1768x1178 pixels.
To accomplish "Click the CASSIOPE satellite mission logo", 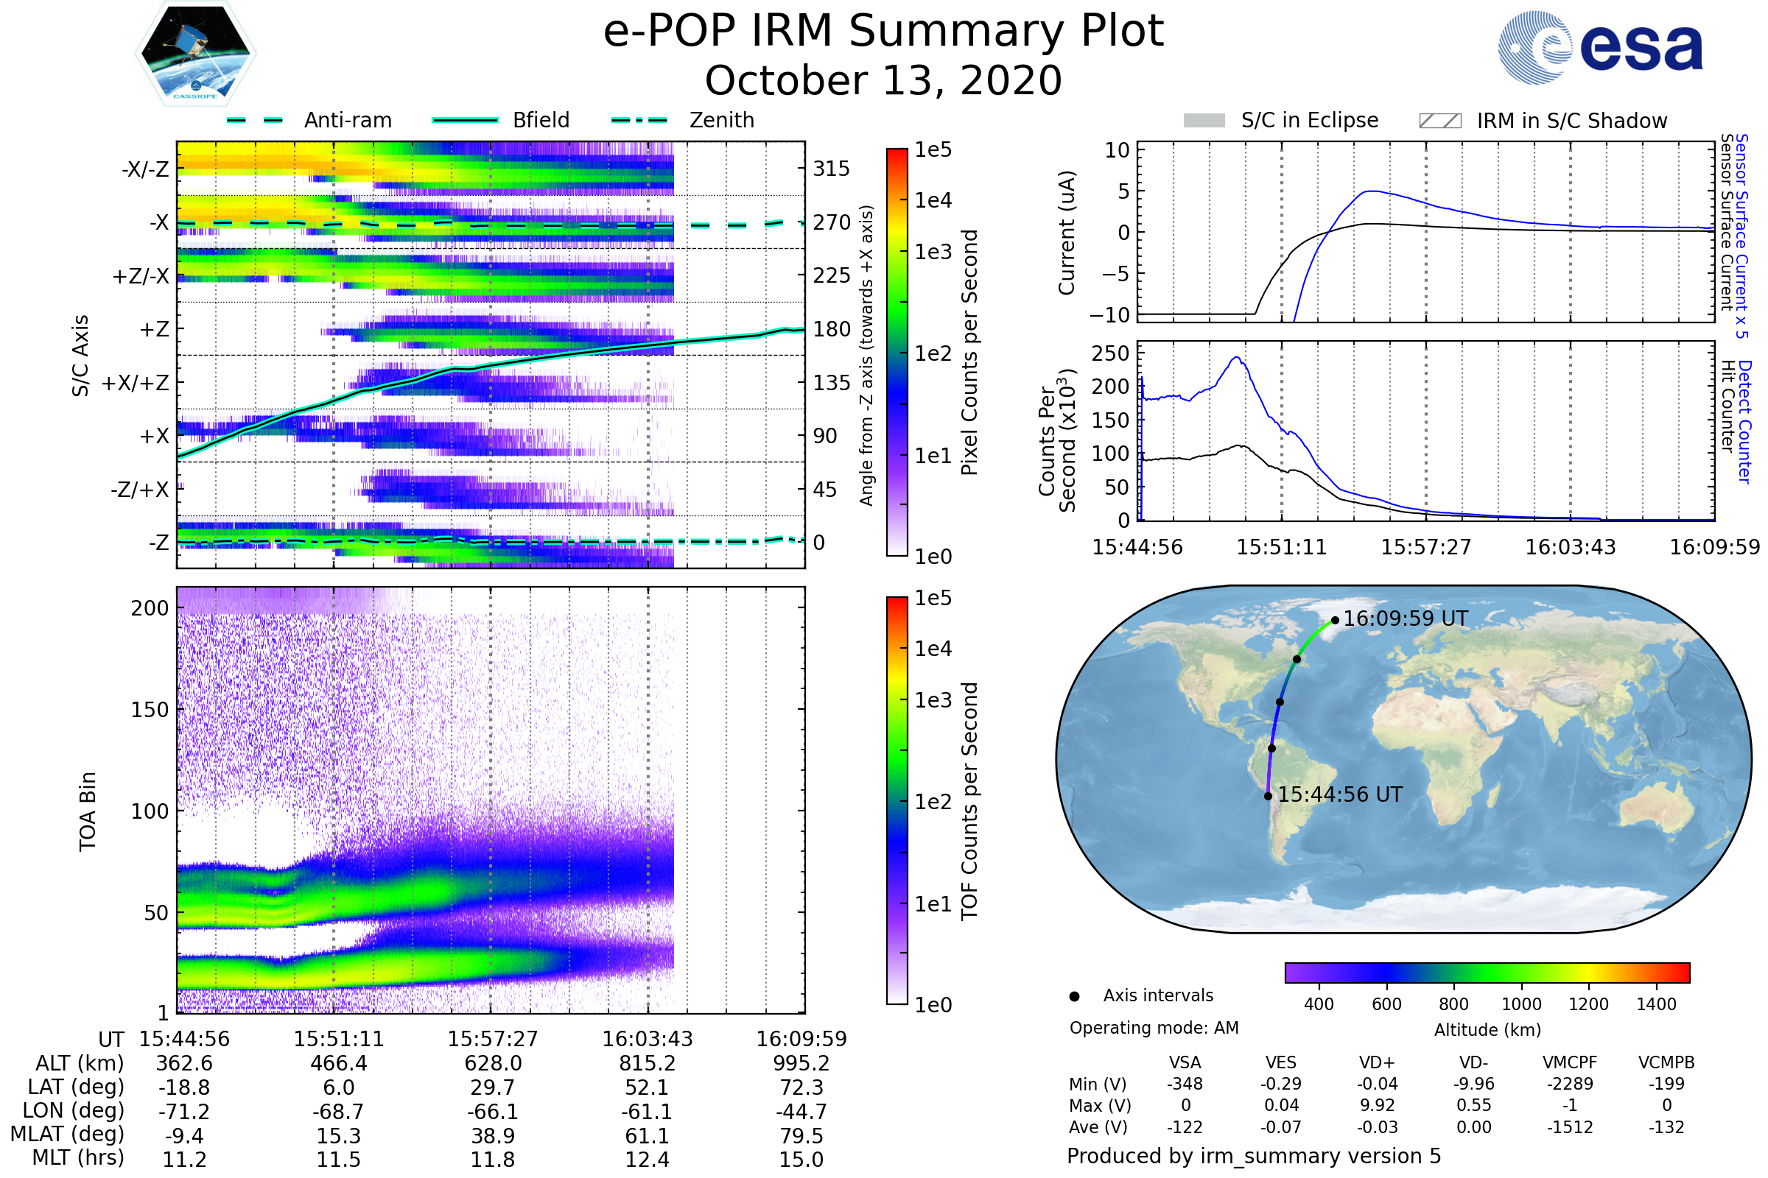I will click(x=195, y=54).
